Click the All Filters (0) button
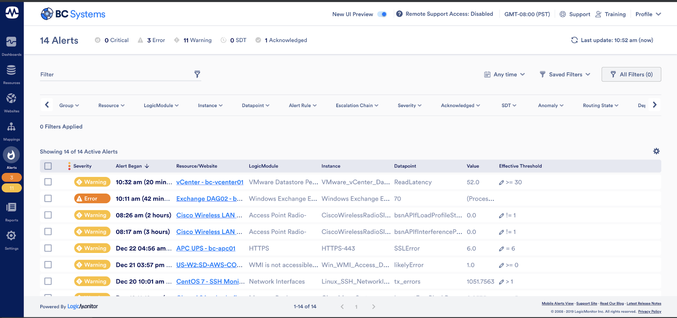The image size is (677, 318). (x=631, y=74)
